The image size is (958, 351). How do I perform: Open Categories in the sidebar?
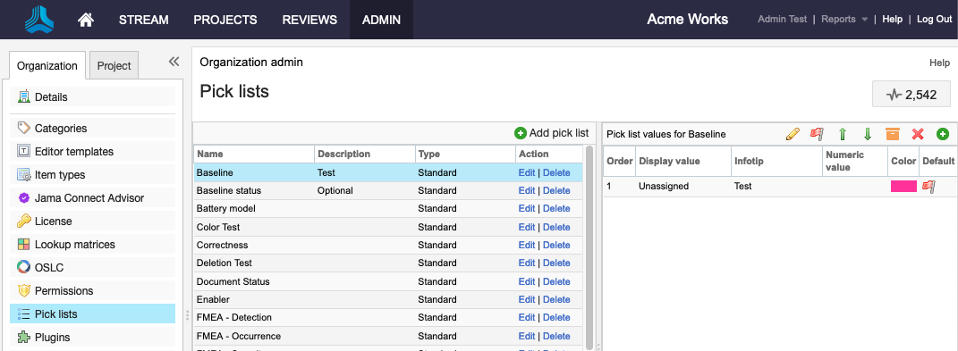pyautogui.click(x=93, y=129)
